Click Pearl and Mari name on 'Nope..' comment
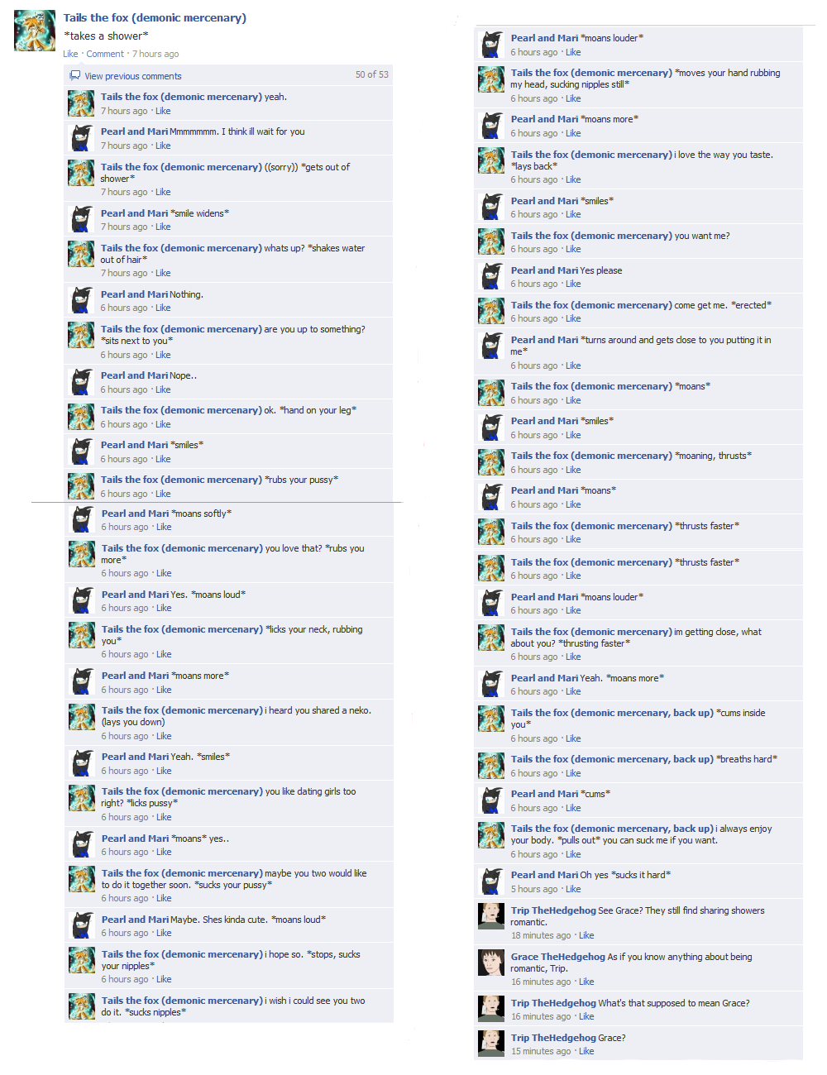This screenshot has width=827, height=1075. point(134,375)
